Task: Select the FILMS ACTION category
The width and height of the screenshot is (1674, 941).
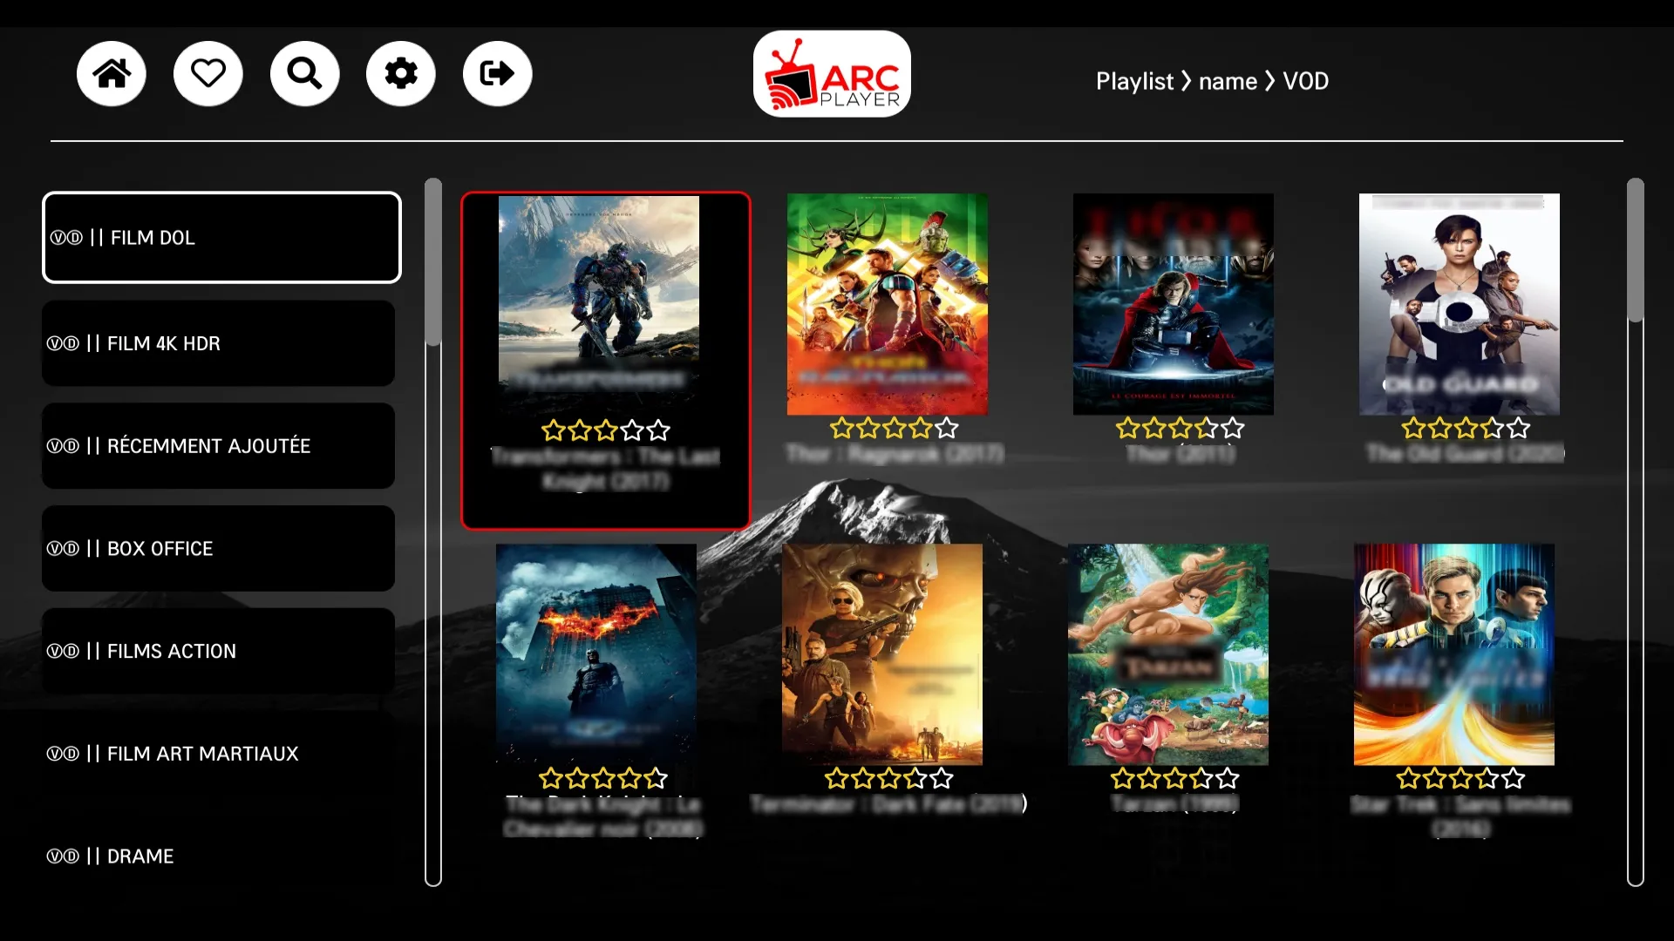Action: 219,650
